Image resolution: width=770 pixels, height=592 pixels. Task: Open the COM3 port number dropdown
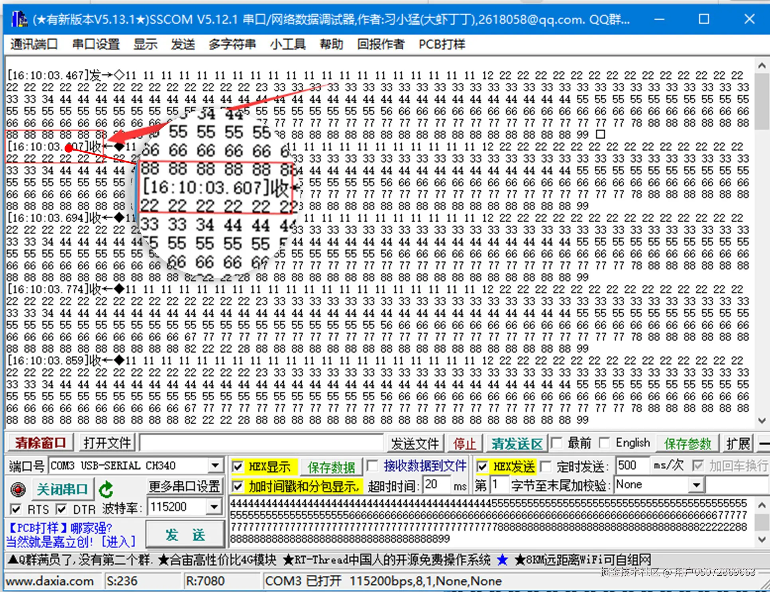(x=215, y=465)
